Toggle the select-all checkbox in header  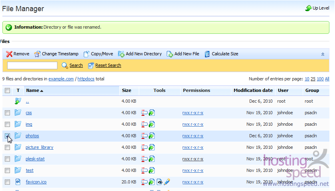(x=8, y=91)
